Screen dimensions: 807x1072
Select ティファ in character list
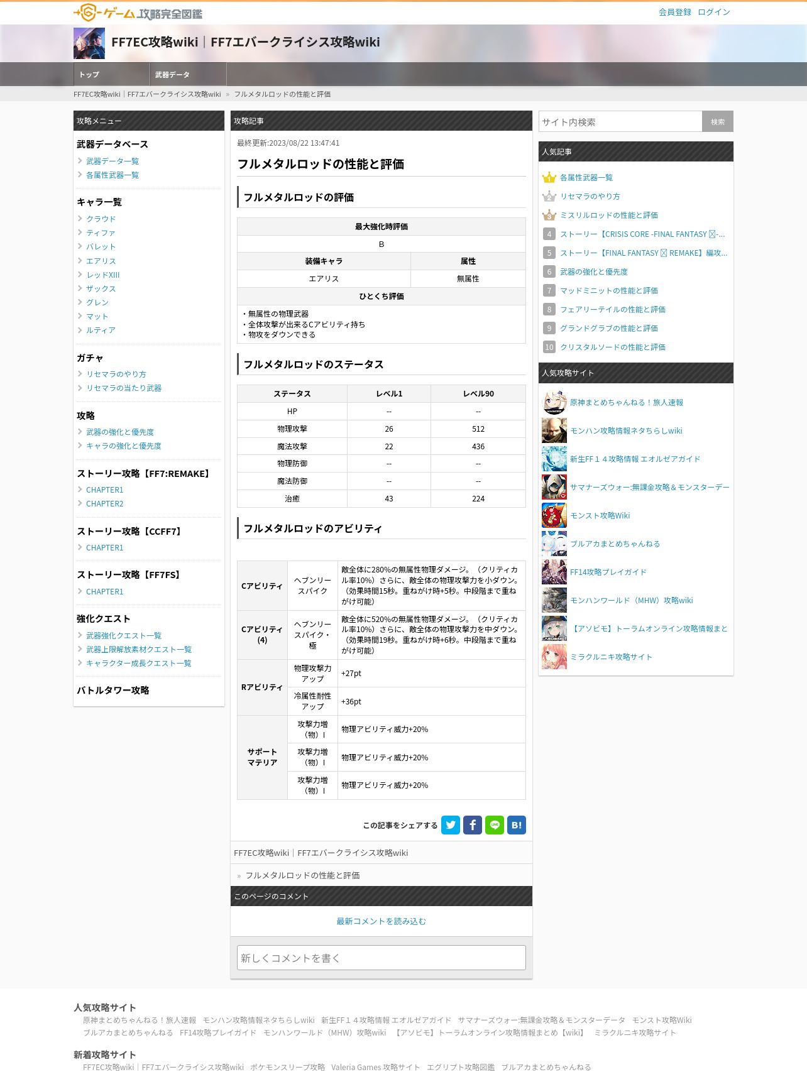(x=101, y=232)
